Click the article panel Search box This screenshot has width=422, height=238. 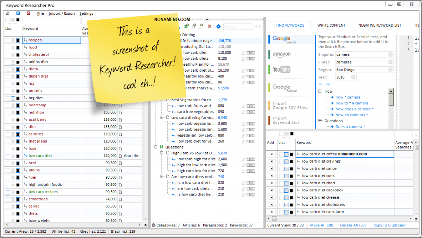pyautogui.click(x=238, y=26)
